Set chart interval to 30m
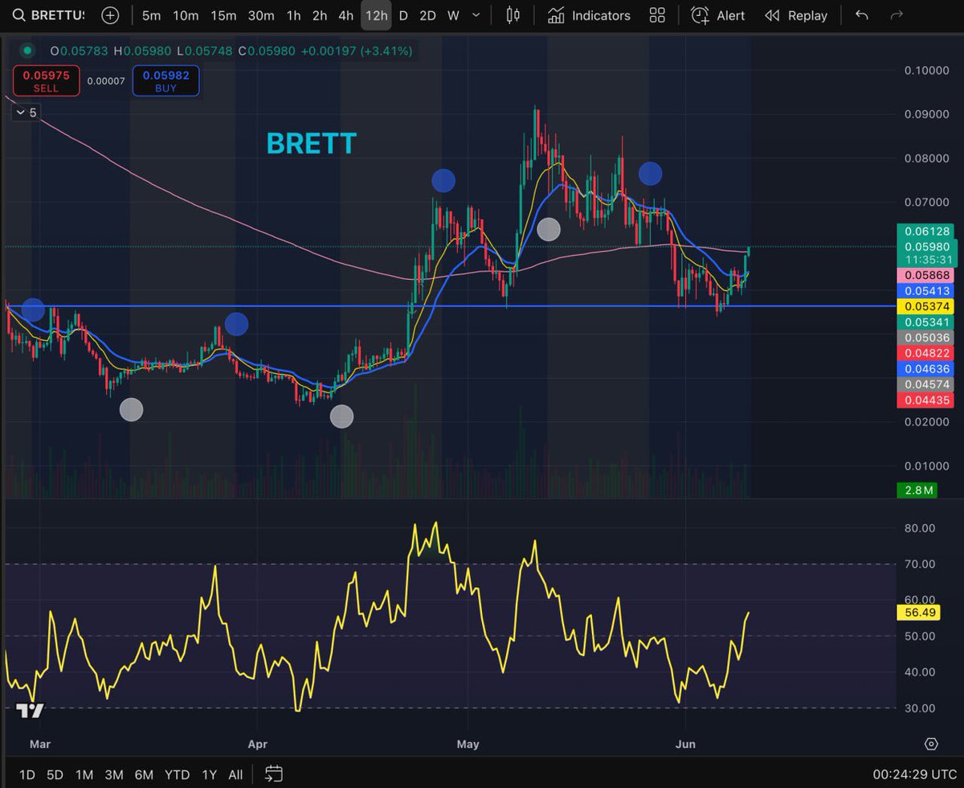The width and height of the screenshot is (964, 788). [260, 15]
